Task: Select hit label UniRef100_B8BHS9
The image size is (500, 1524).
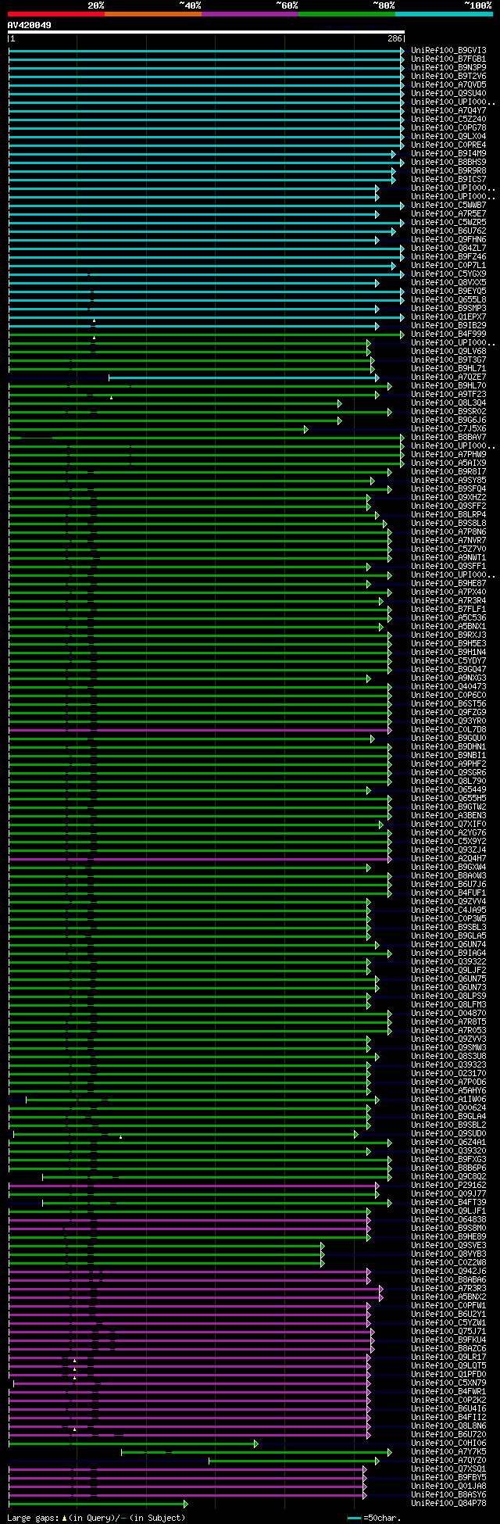Action: coord(448,163)
